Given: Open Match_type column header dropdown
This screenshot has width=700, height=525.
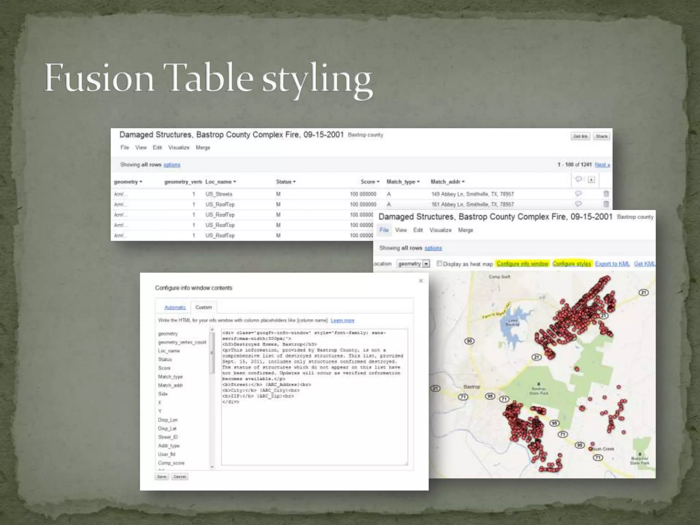Looking at the screenshot, I should pyautogui.click(x=418, y=182).
